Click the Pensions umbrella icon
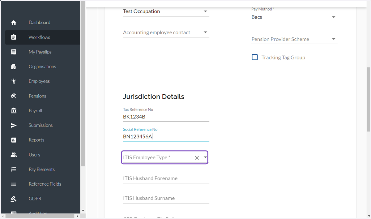The height and width of the screenshot is (219, 371). pyautogui.click(x=14, y=96)
